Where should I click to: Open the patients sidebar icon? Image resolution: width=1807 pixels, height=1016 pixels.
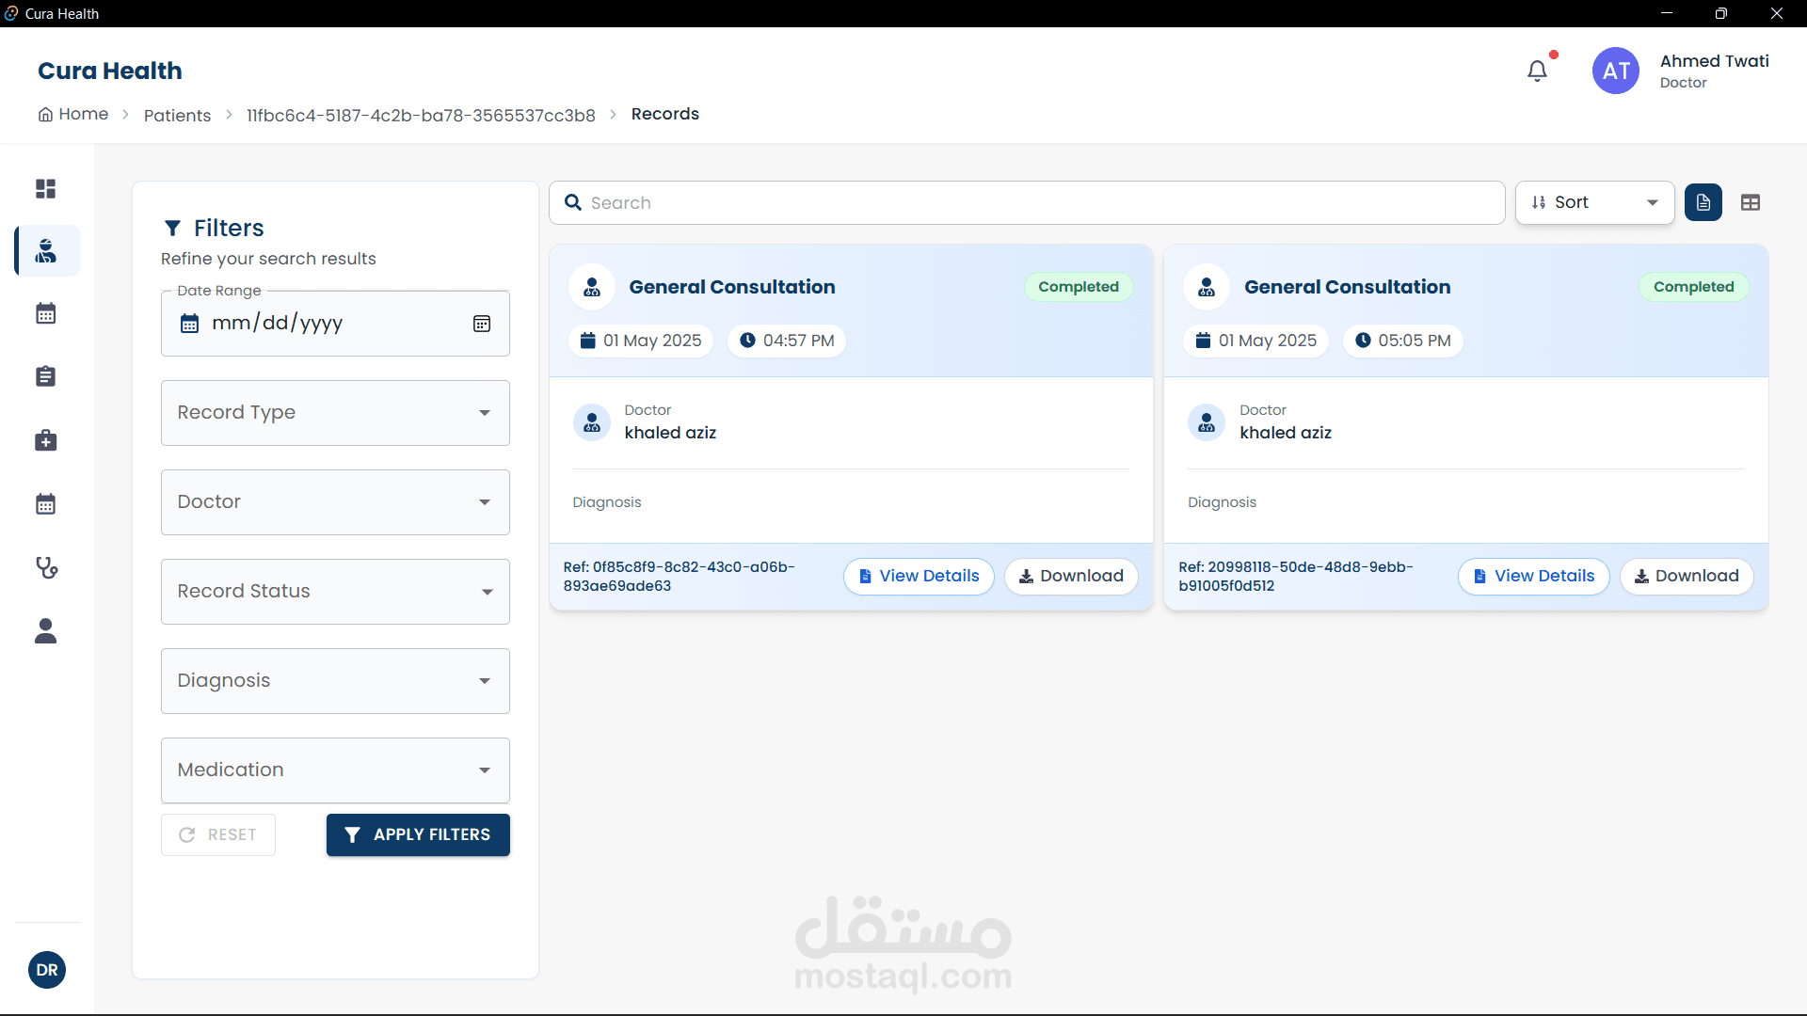click(46, 251)
